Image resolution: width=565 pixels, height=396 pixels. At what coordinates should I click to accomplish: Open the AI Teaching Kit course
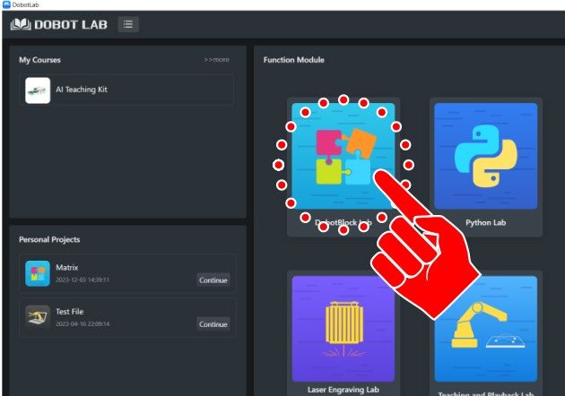(x=126, y=90)
